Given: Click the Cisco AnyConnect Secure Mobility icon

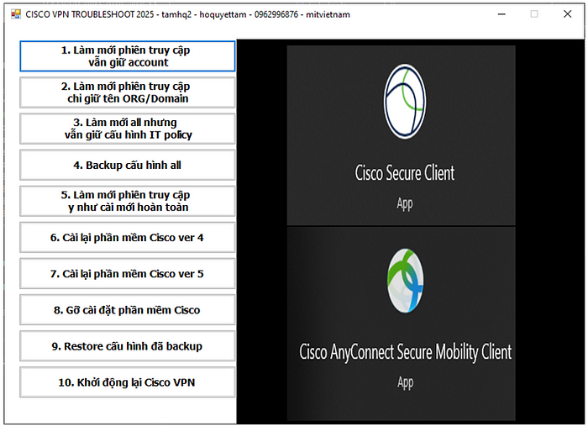Looking at the screenshot, I should [x=405, y=281].
